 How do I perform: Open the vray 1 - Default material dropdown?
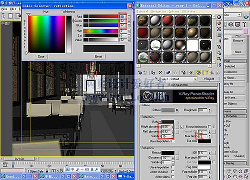tap(178, 79)
